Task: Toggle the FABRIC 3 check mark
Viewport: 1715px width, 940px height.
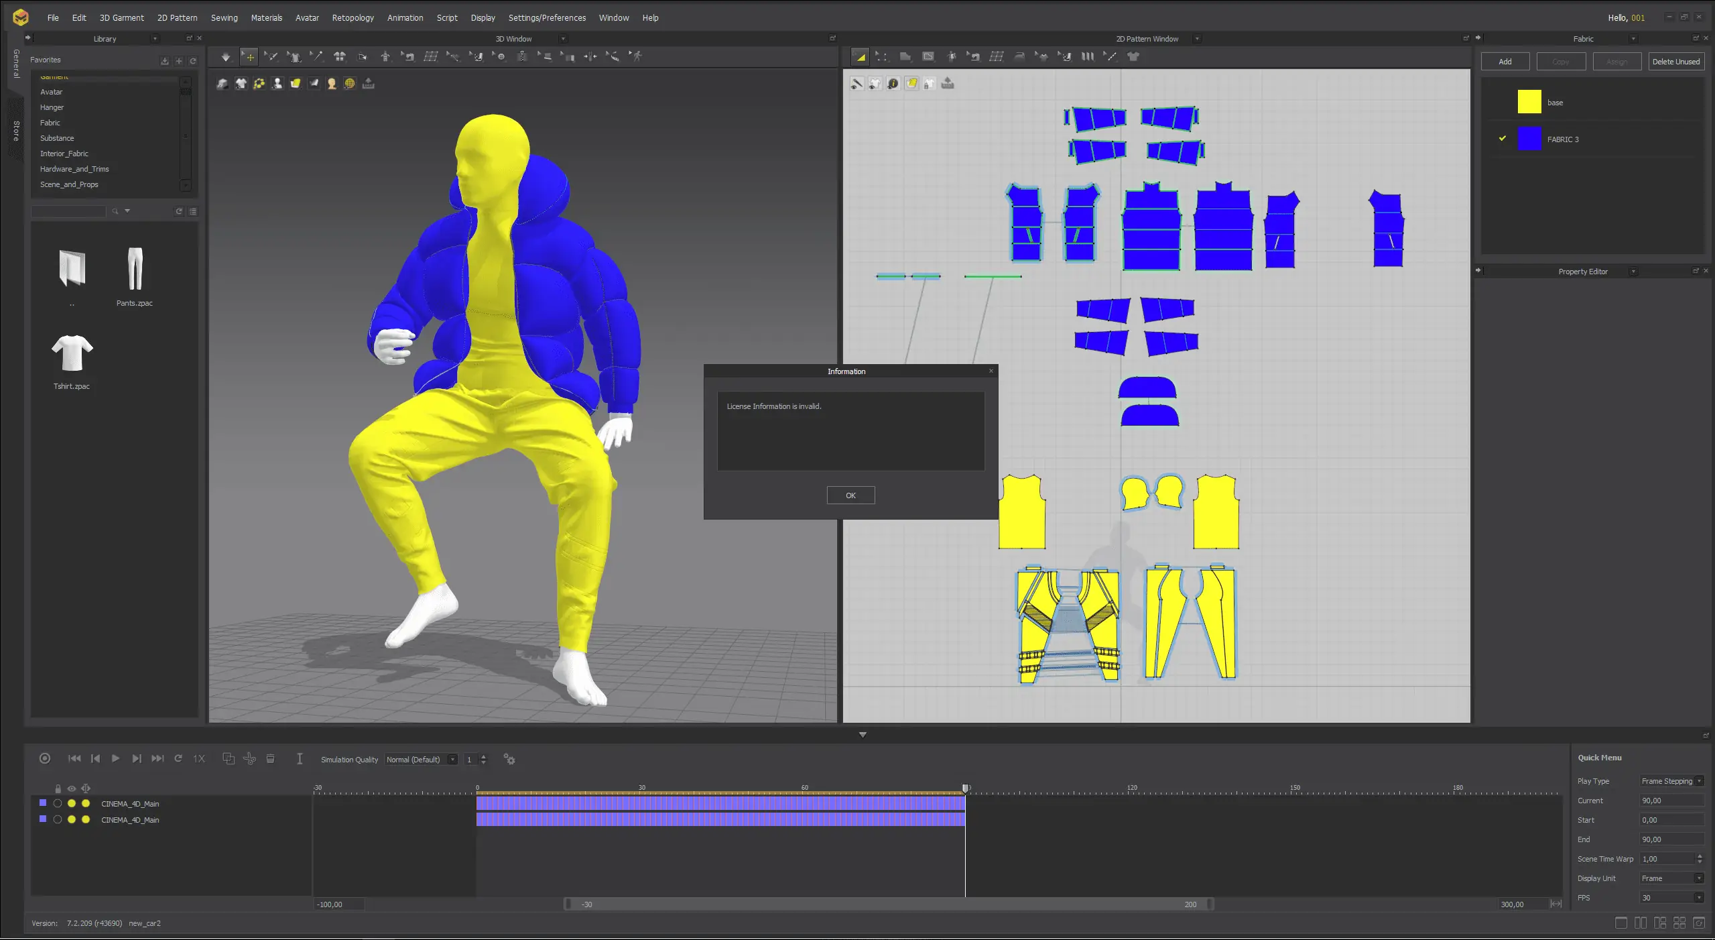Action: tap(1503, 139)
